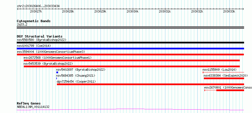Click the red esv3594004 variant bar
This screenshot has height=113, width=252.
pyautogui.click(x=130, y=55)
